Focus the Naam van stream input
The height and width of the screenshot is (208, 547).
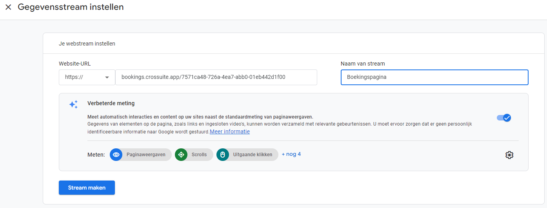coord(434,77)
